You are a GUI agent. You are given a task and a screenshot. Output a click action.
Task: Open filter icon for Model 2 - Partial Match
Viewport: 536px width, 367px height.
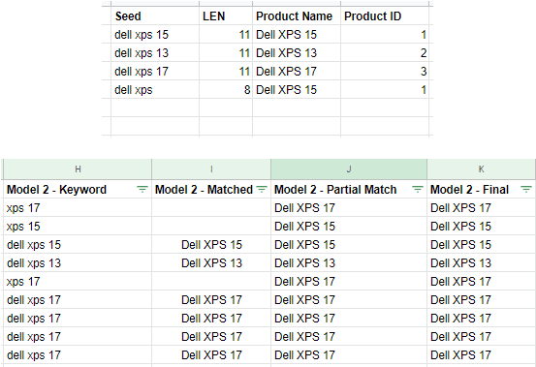tap(418, 189)
